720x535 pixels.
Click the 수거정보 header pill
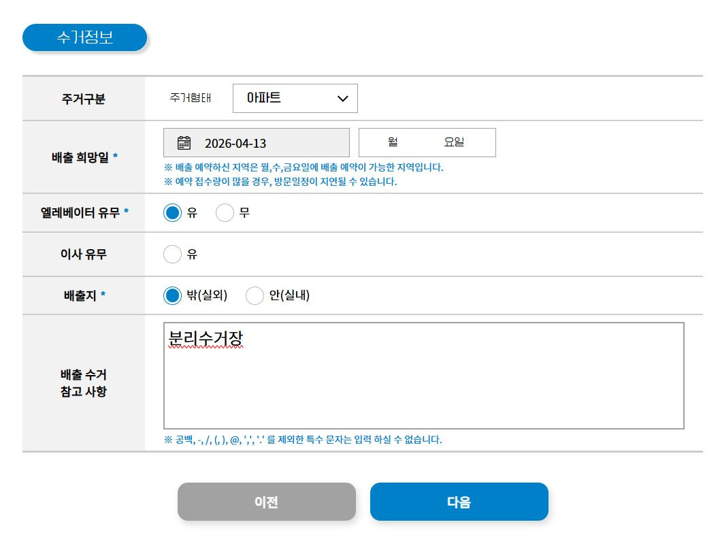pos(85,37)
